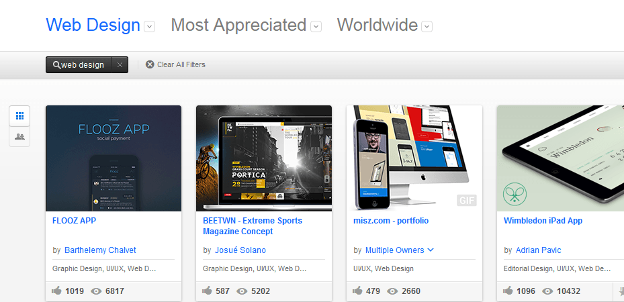Switch to people view icon

[19, 137]
